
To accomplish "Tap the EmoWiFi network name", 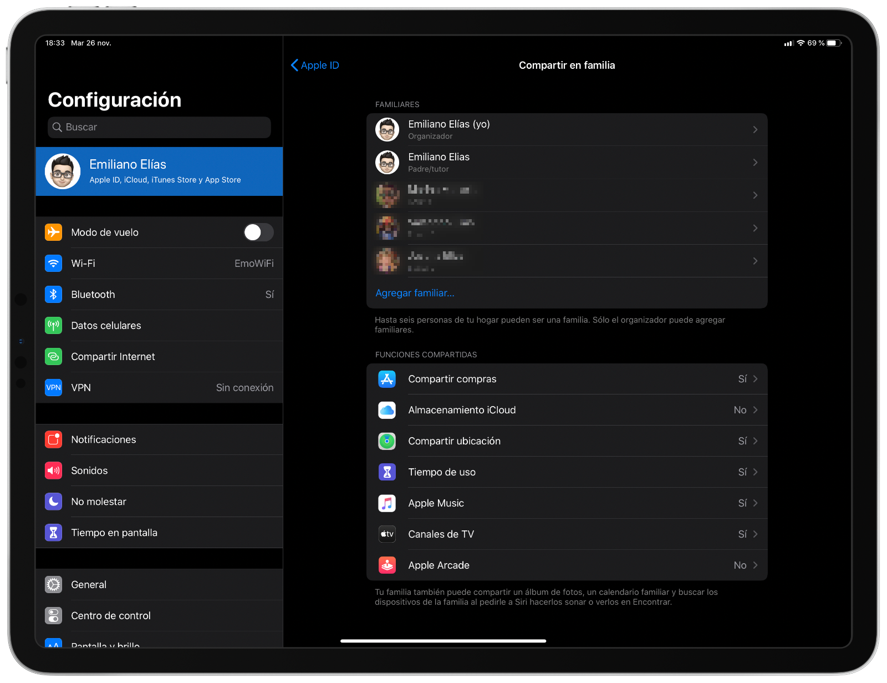I will pos(254,263).
